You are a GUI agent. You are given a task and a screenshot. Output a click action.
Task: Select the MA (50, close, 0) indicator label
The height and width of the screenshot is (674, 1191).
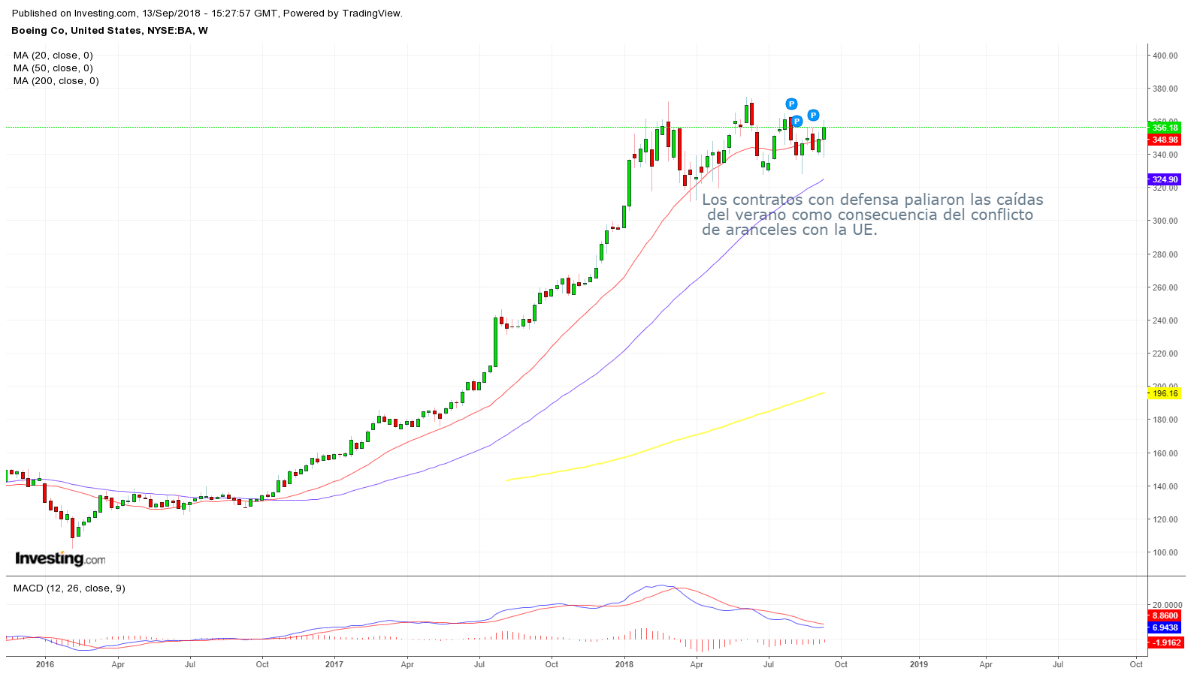tap(53, 68)
